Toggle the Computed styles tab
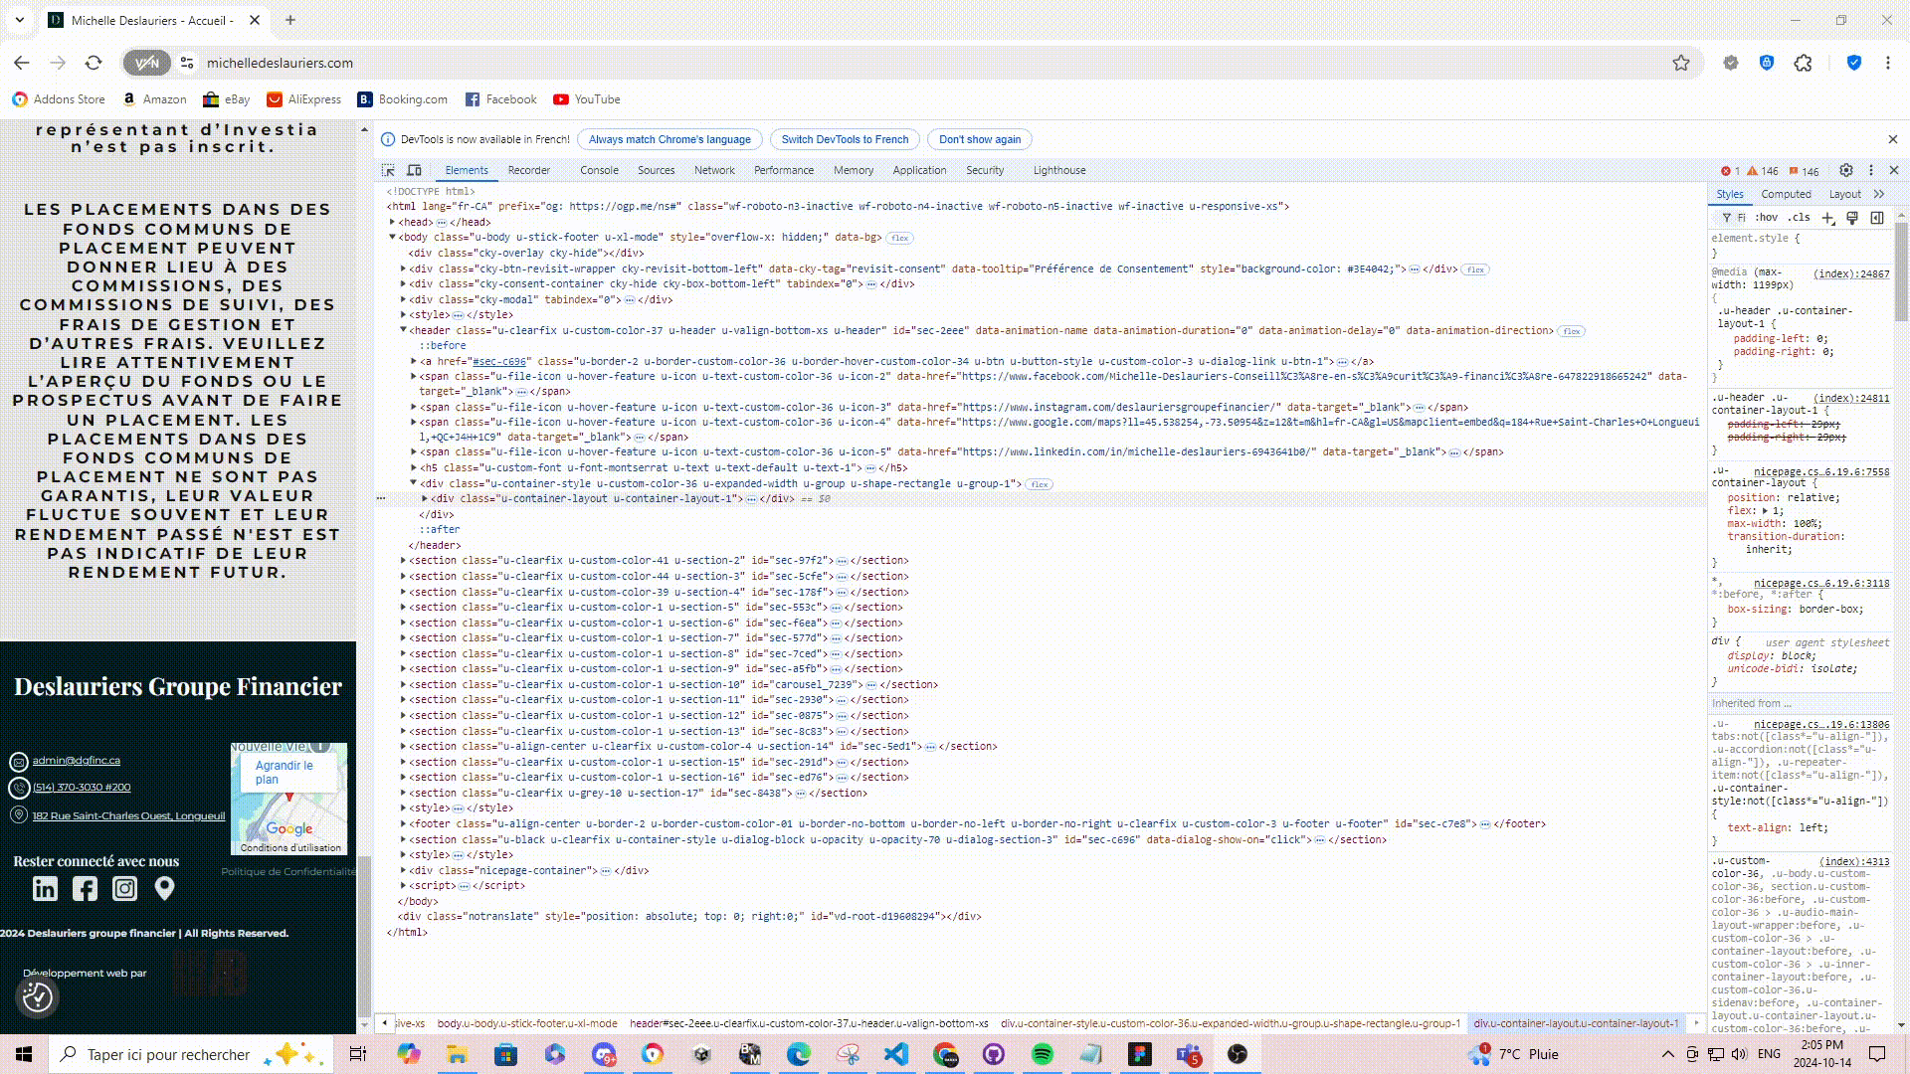The width and height of the screenshot is (1910, 1074). (1787, 194)
